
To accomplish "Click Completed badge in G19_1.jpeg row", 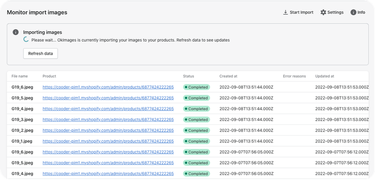I will coord(196,141).
